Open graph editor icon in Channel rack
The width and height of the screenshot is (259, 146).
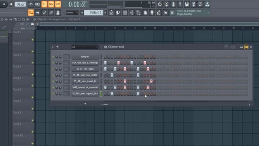[x=241, y=47]
